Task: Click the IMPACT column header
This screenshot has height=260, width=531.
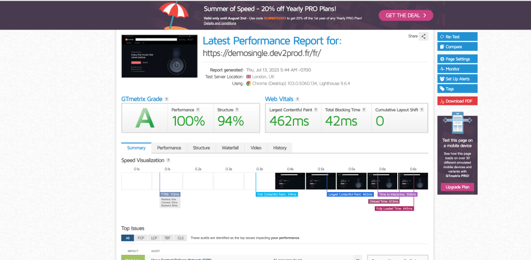Action: (133, 251)
